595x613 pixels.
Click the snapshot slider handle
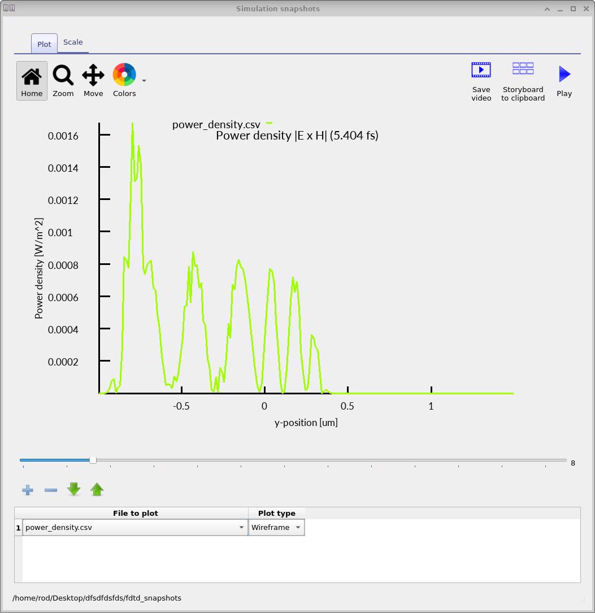(93, 460)
